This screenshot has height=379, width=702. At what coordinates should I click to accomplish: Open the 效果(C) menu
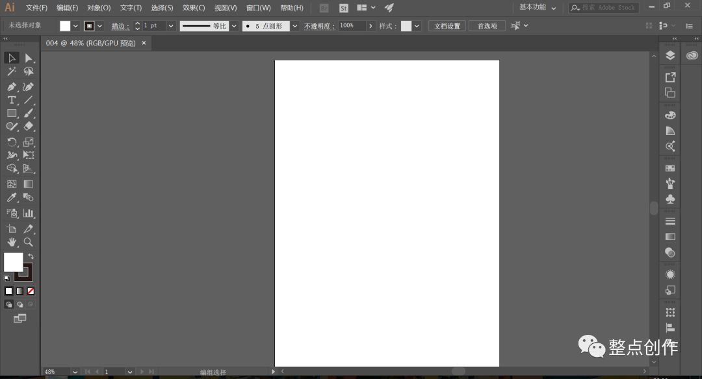click(x=194, y=8)
